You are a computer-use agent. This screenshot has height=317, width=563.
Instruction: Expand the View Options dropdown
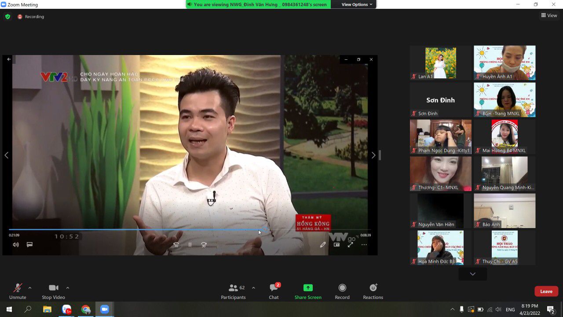(357, 4)
